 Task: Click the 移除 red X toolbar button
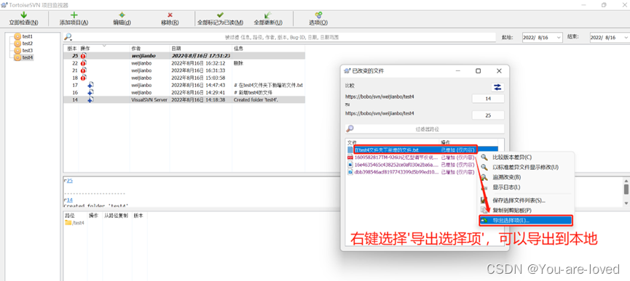pyautogui.click(x=170, y=18)
